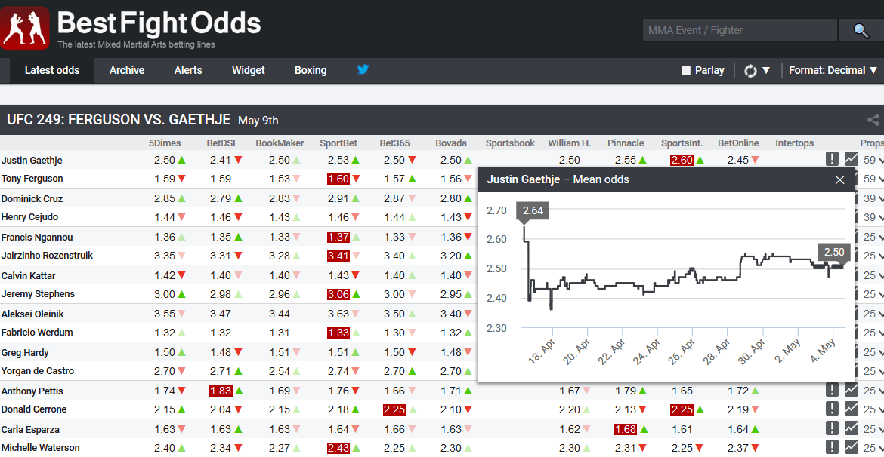The image size is (884, 457).
Task: Open the alert icon for Donald Cerrone
Action: click(x=832, y=409)
